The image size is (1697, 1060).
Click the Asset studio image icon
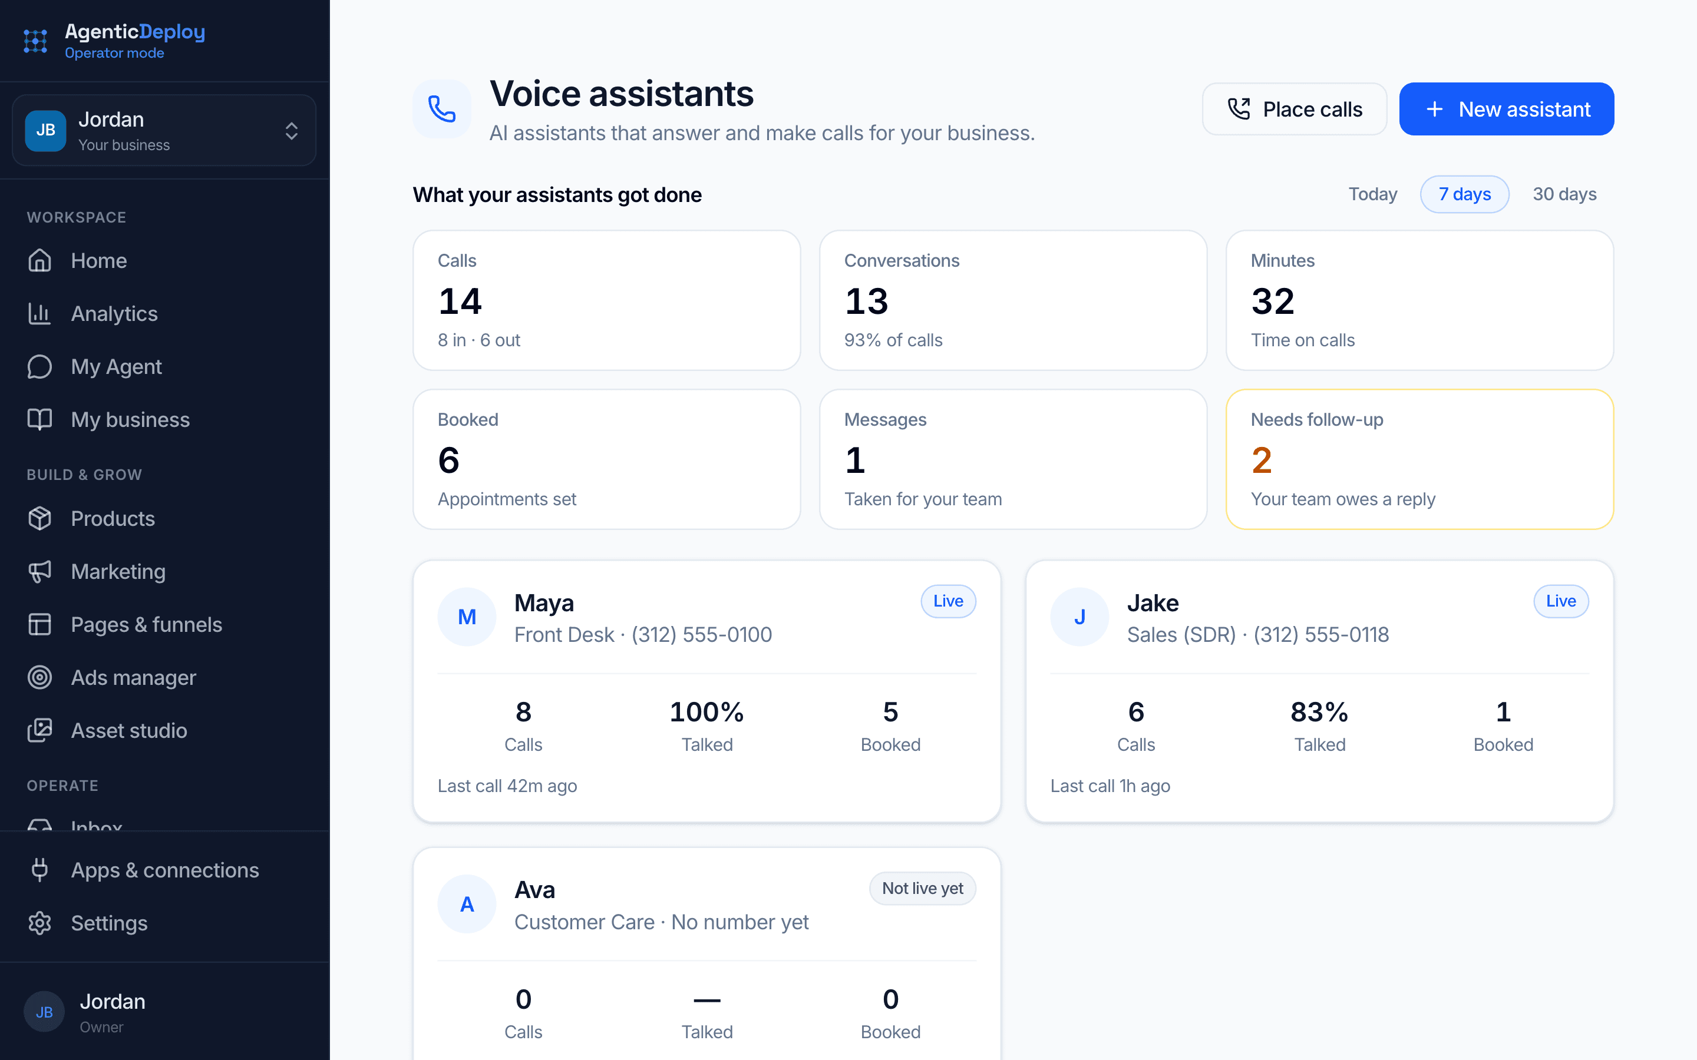point(40,730)
